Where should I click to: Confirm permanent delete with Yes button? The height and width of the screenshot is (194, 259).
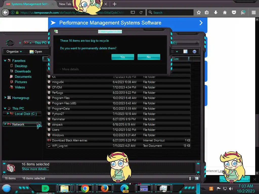tap(123, 57)
